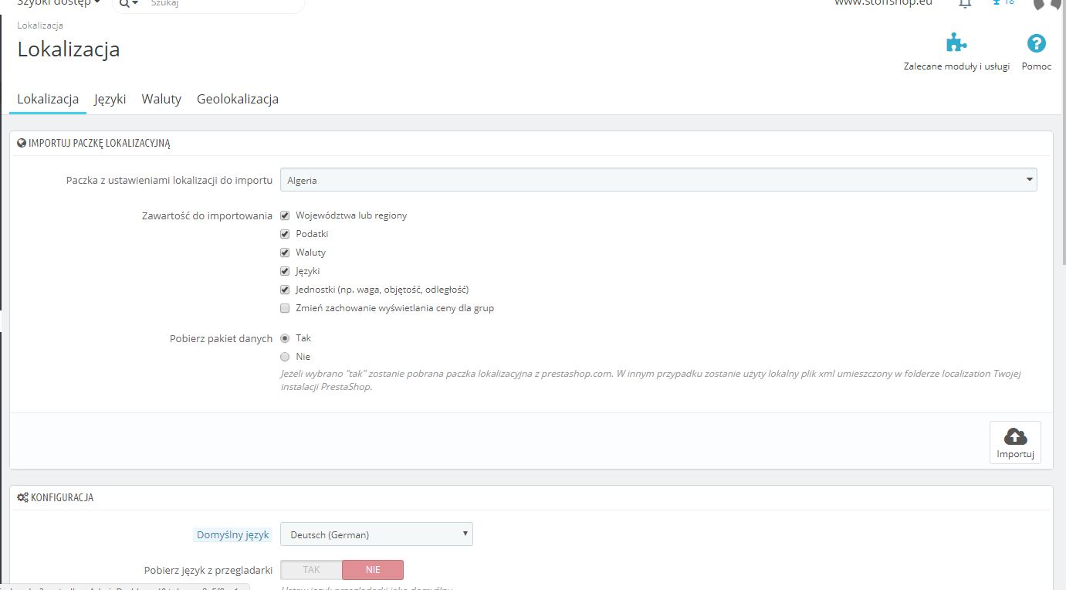Expand the Szybki dostęp quick access menu
Screen dimensions: 1066x590
point(59,2)
